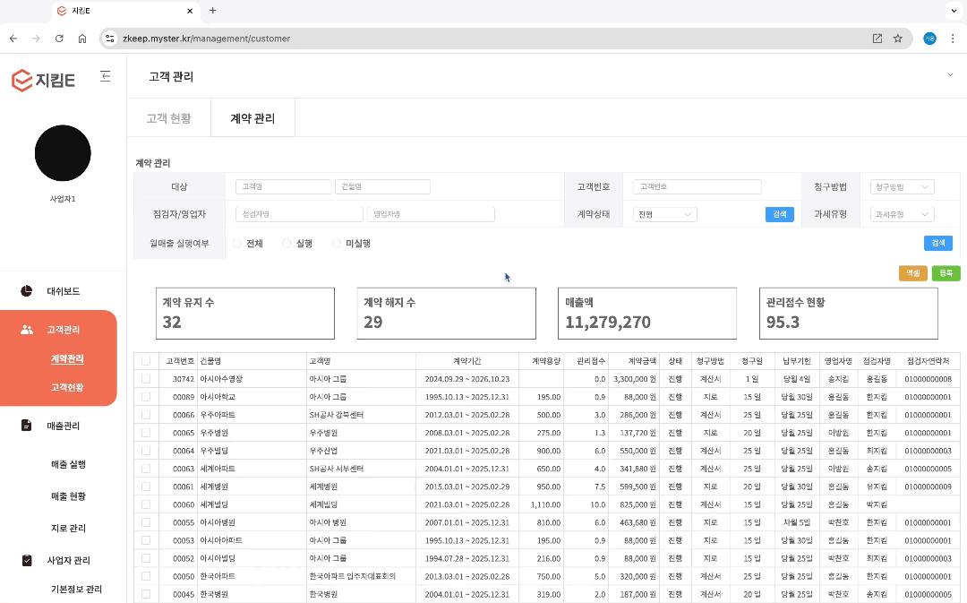
Task: Select the 전체 radio option
Action: 237,243
